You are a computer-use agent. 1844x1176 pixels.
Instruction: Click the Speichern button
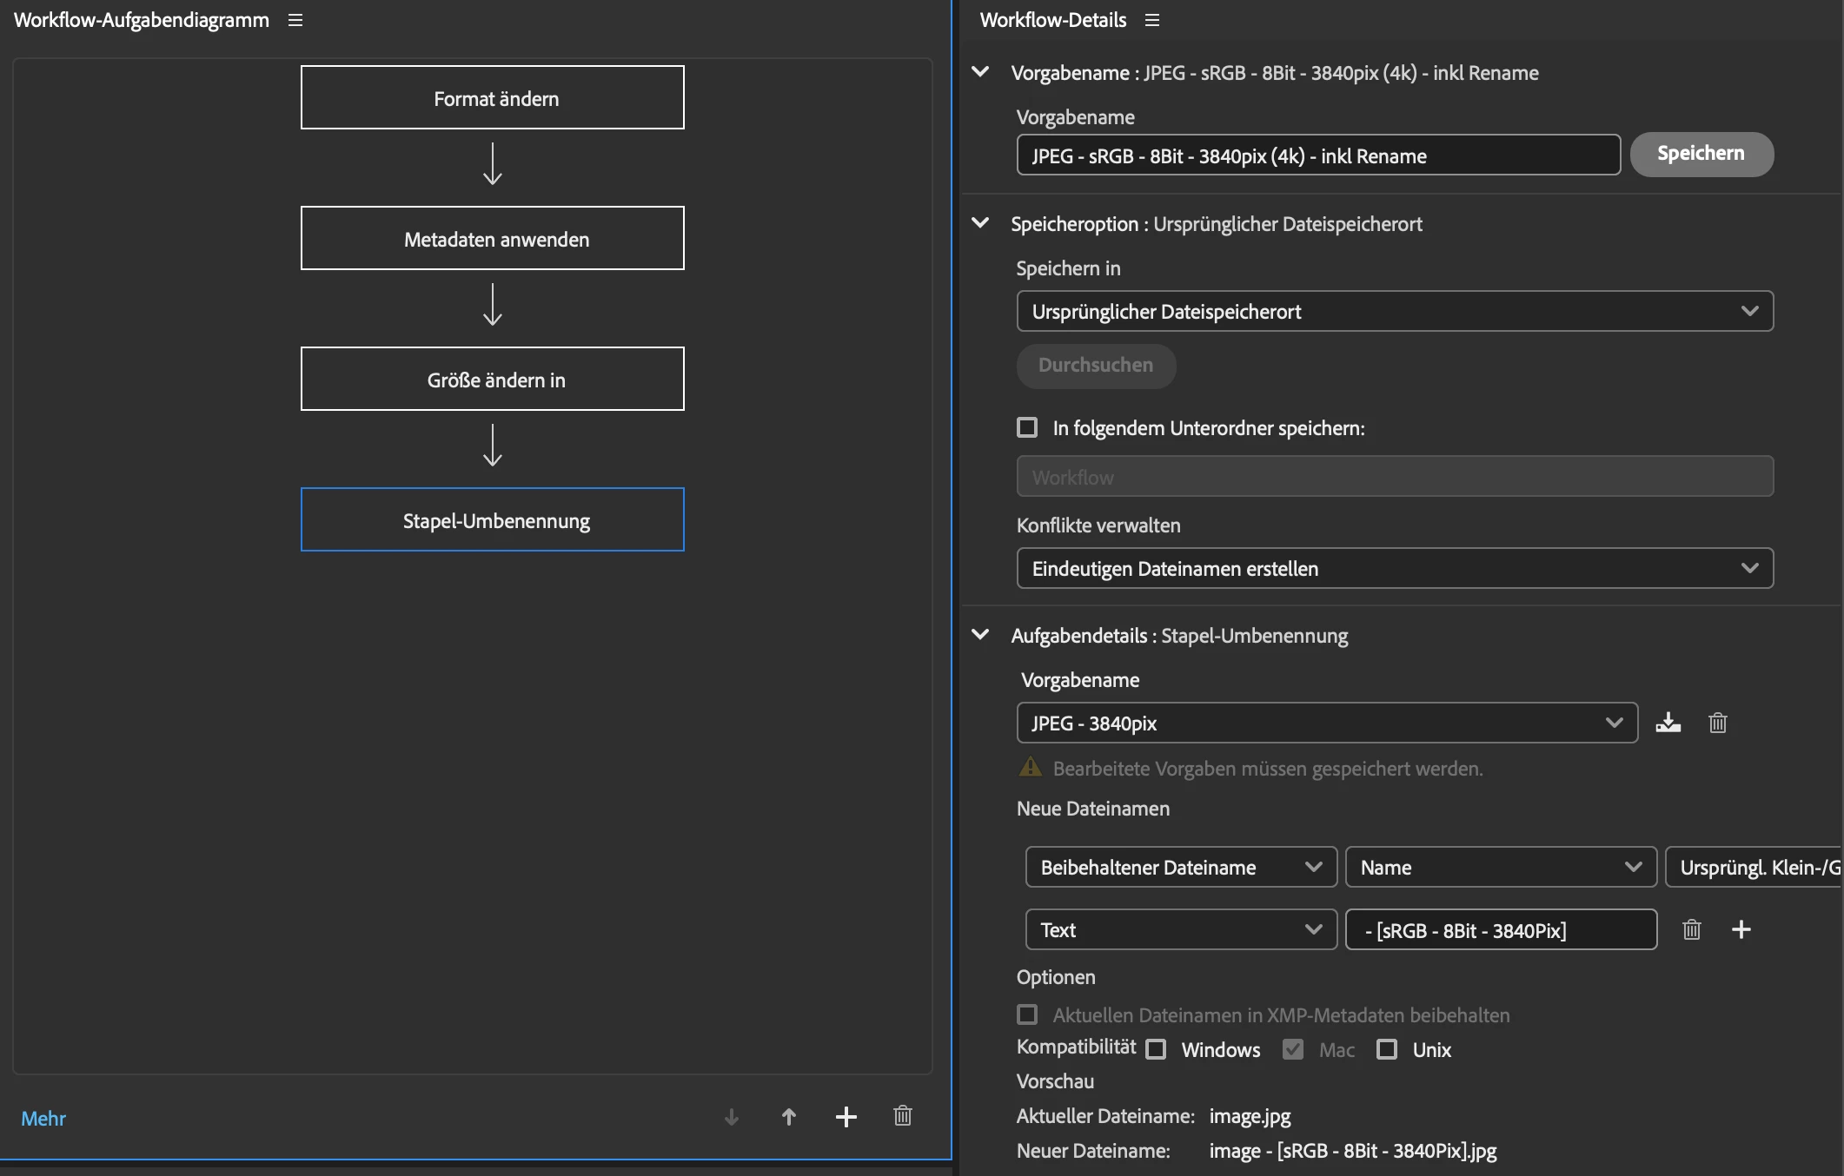click(x=1701, y=154)
